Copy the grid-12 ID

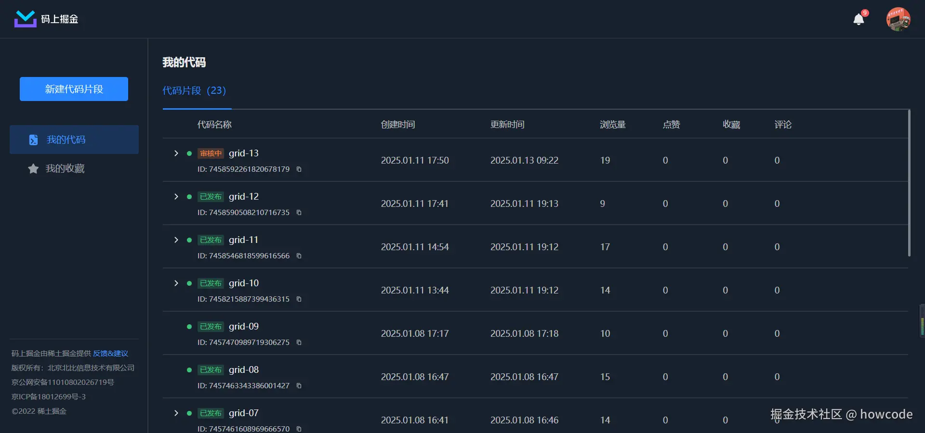pos(299,213)
